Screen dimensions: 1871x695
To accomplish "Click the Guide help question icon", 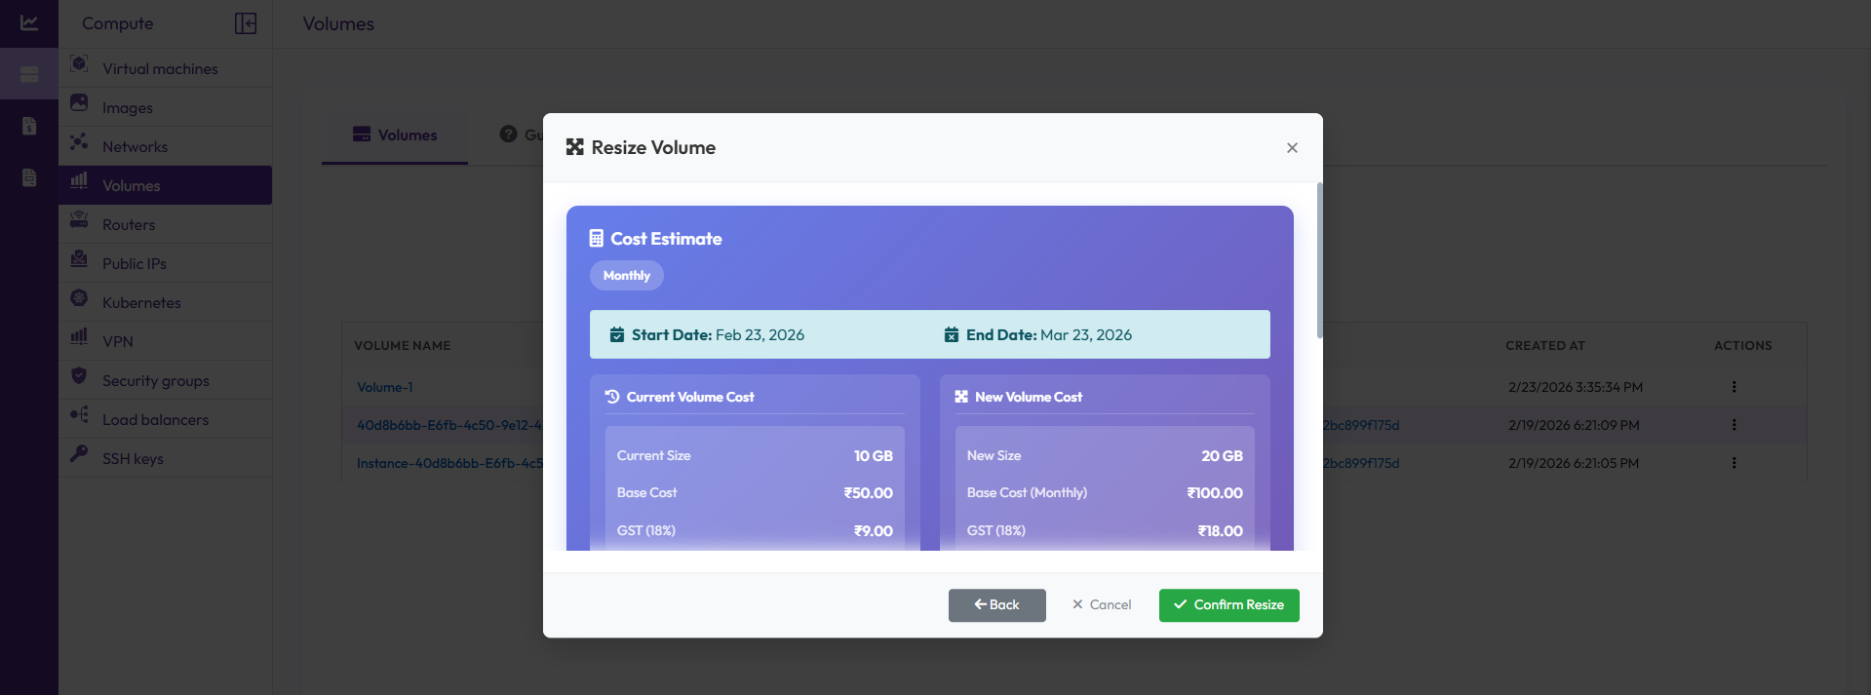I will 508,135.
